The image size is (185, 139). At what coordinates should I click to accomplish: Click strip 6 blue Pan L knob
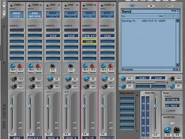(x=103, y=66)
